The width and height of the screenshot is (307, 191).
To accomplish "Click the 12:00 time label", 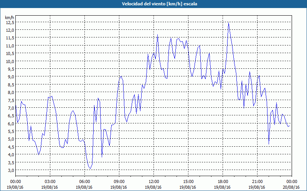I will click(154, 182).
